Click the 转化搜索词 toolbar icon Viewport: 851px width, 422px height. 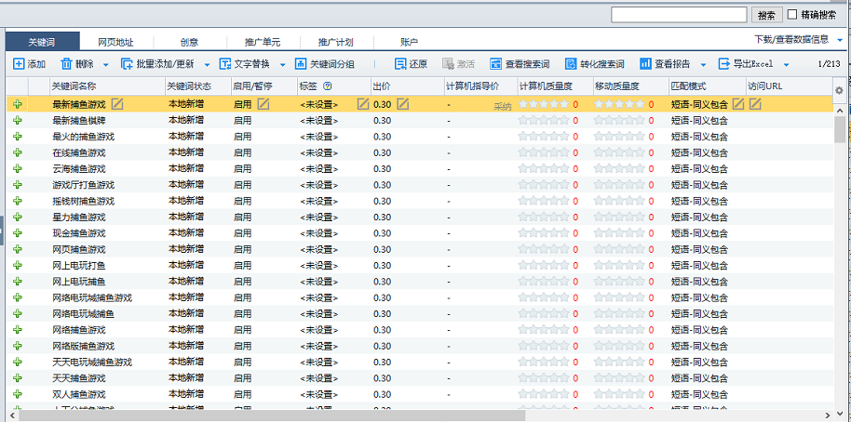571,64
